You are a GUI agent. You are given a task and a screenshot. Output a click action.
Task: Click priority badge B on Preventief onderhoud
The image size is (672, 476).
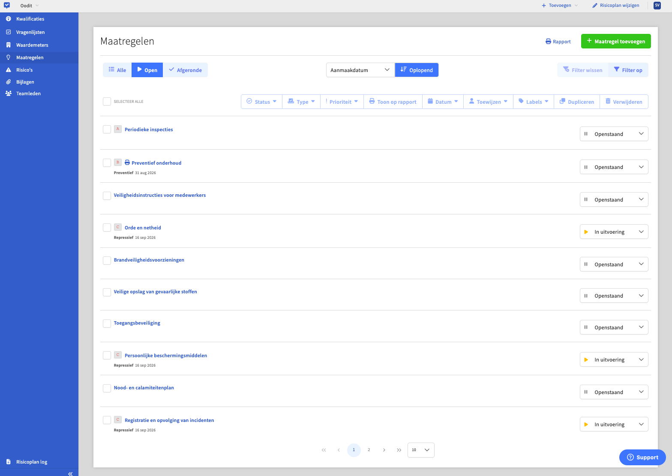pos(118,163)
